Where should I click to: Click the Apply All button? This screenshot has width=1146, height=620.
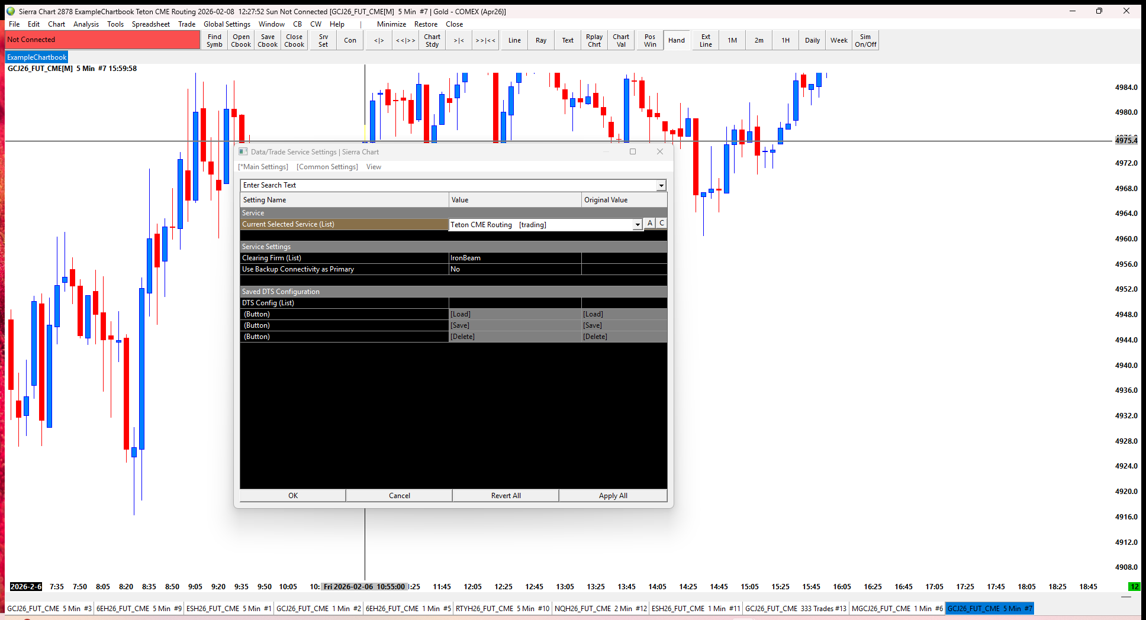pyautogui.click(x=613, y=496)
